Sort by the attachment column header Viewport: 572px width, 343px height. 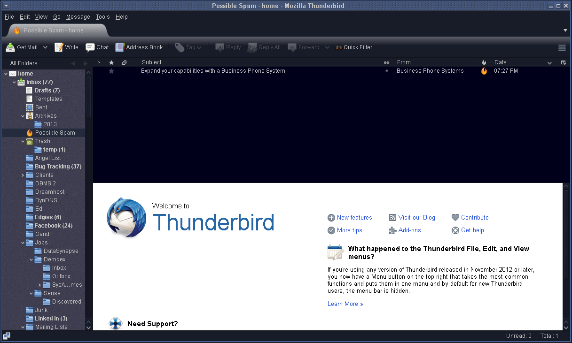[x=125, y=62]
